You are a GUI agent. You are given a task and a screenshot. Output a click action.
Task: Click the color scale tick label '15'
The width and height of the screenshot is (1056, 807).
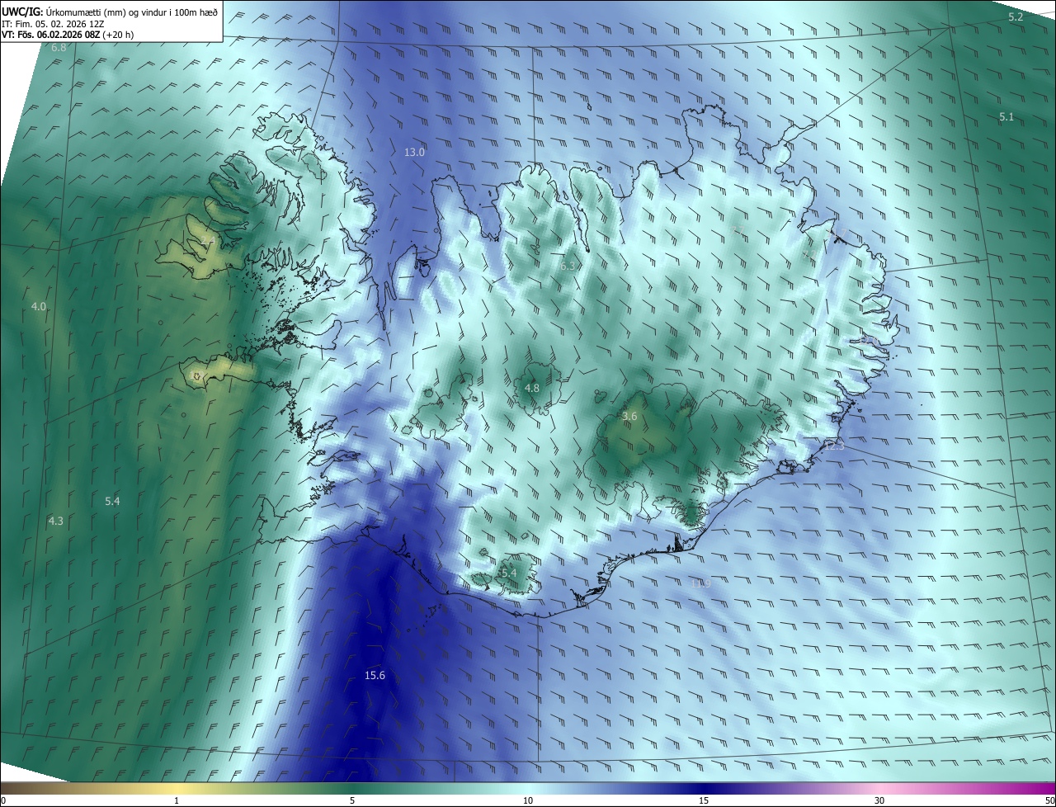click(x=704, y=801)
